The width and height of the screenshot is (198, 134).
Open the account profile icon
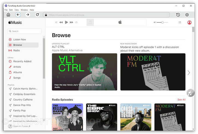pyautogui.click(x=190, y=22)
